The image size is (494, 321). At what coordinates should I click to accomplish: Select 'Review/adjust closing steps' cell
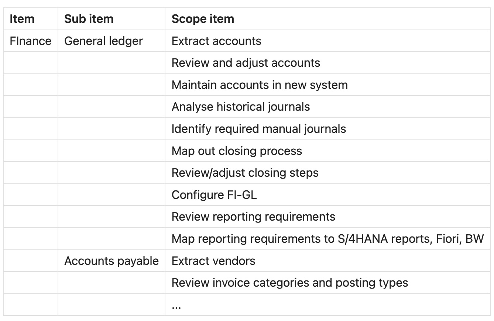point(327,173)
